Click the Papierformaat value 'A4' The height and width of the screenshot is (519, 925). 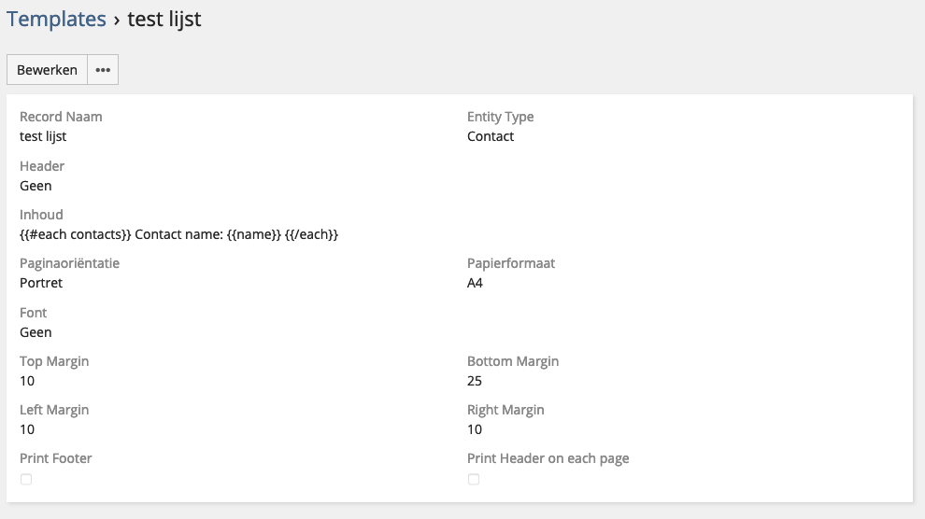coord(475,283)
